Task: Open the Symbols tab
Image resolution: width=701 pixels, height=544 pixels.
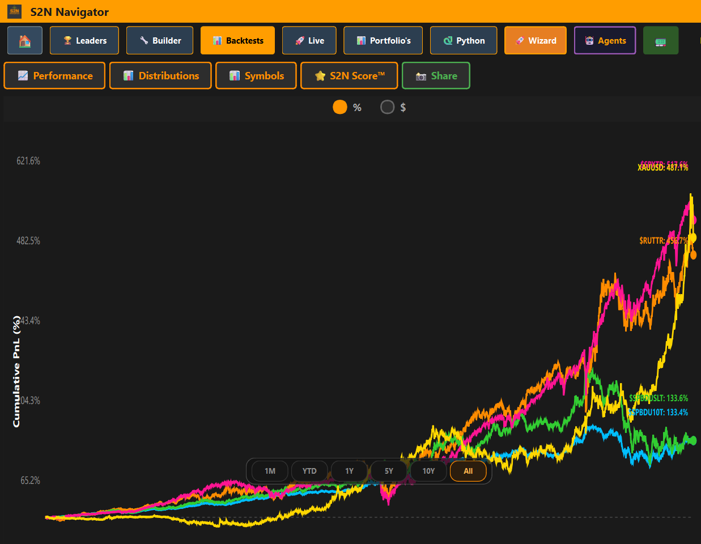Action: pyautogui.click(x=256, y=75)
